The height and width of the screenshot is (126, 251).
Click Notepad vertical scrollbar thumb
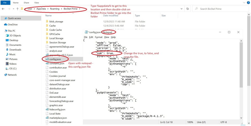point(241,65)
